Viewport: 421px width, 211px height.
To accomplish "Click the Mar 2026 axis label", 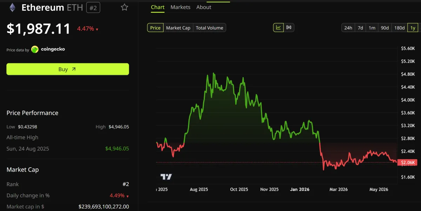I will click(338, 189).
